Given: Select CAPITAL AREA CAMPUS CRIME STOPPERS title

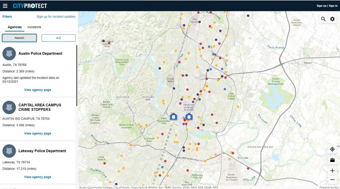Looking at the screenshot, I should [x=40, y=107].
